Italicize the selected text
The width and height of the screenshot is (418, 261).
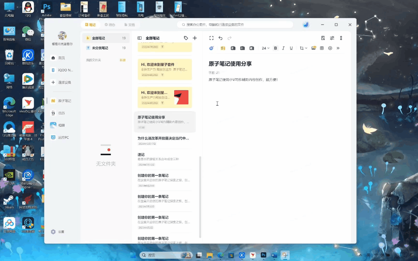coord(283,48)
